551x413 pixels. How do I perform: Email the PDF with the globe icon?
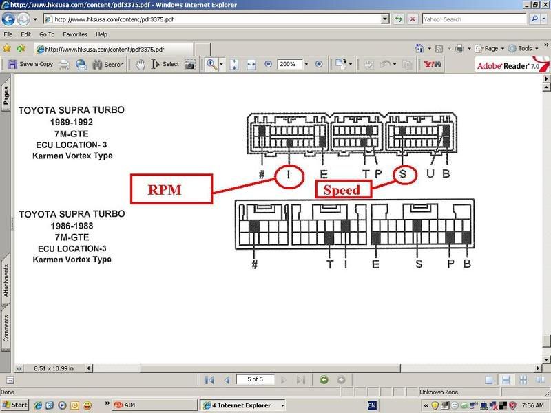click(81, 64)
